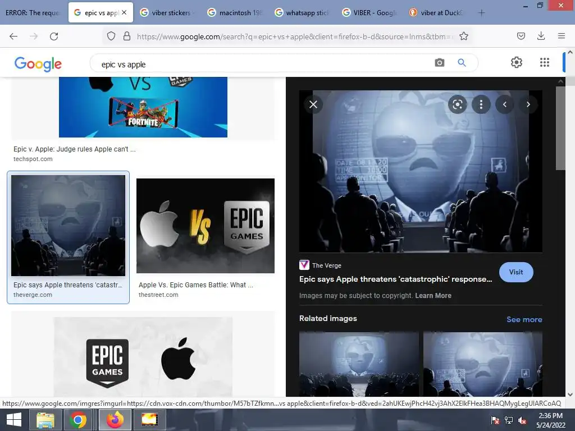Go back to the previous page
Image resolution: width=575 pixels, height=431 pixels.
[x=13, y=36]
